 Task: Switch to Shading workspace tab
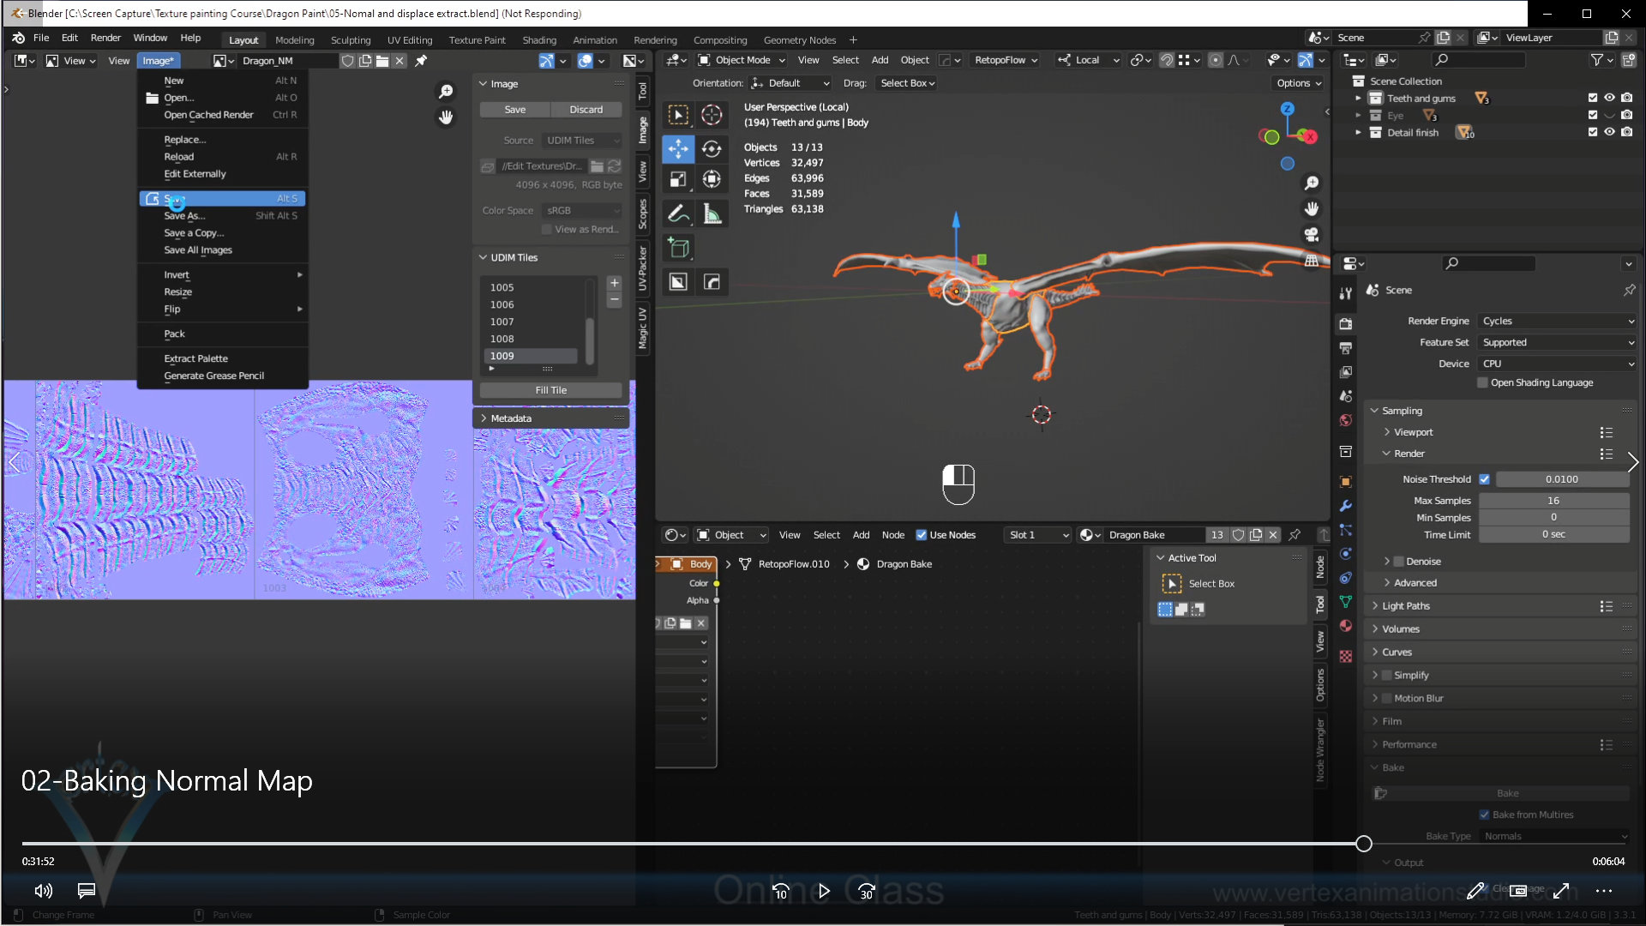[539, 40]
